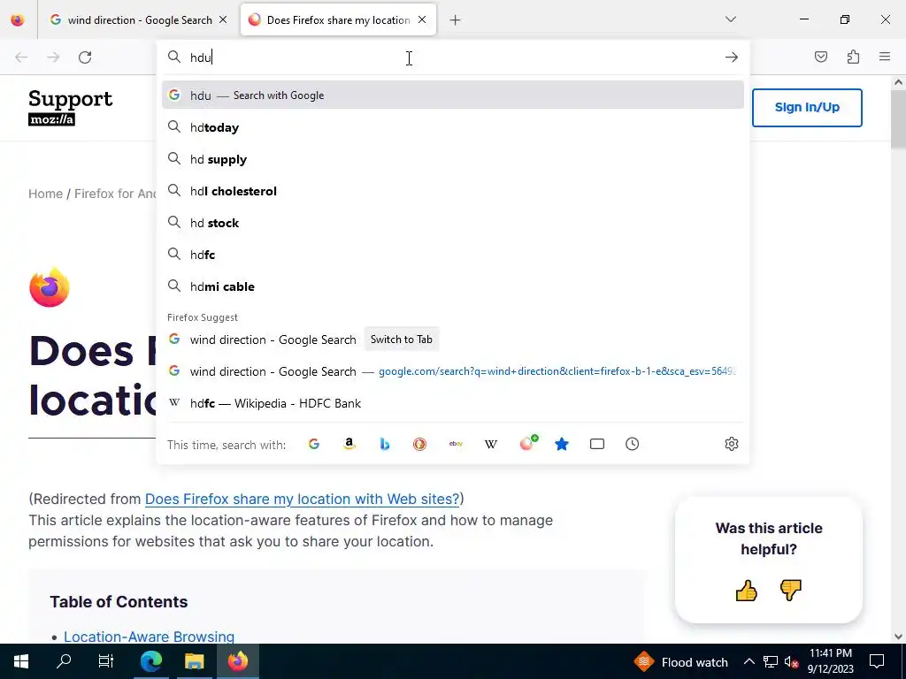
Task: Click the go arrow in the address bar
Action: point(731,57)
